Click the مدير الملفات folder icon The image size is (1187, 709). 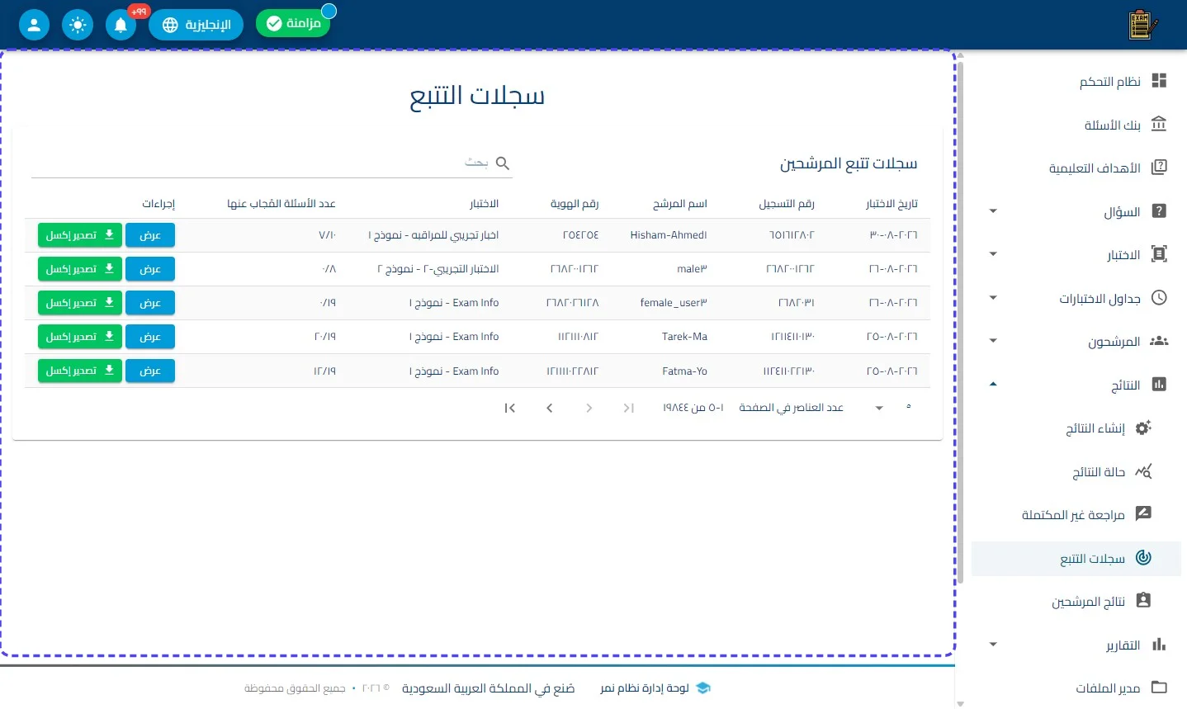[x=1159, y=687]
